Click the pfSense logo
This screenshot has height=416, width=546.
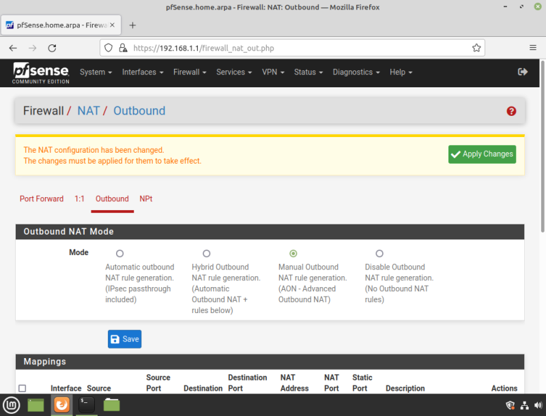point(41,73)
